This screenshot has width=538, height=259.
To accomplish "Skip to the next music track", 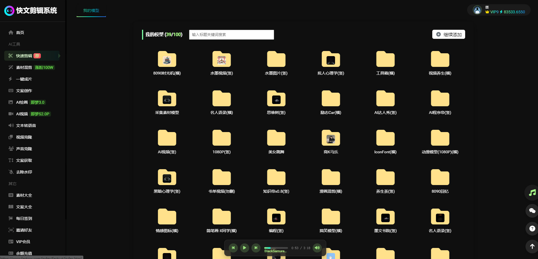I will (x=256, y=248).
